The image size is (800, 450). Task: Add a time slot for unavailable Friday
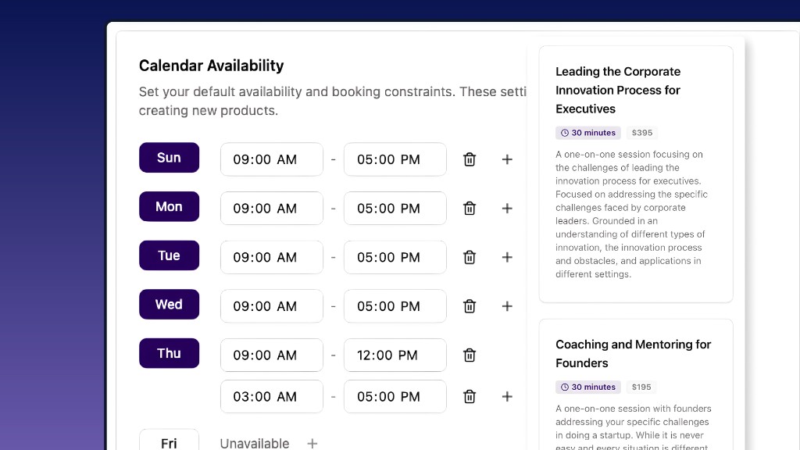click(x=312, y=444)
